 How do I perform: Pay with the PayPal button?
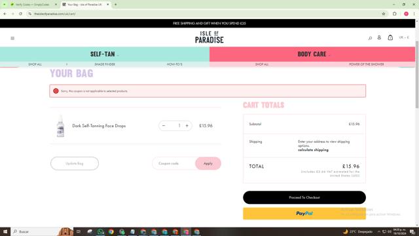[304, 214]
